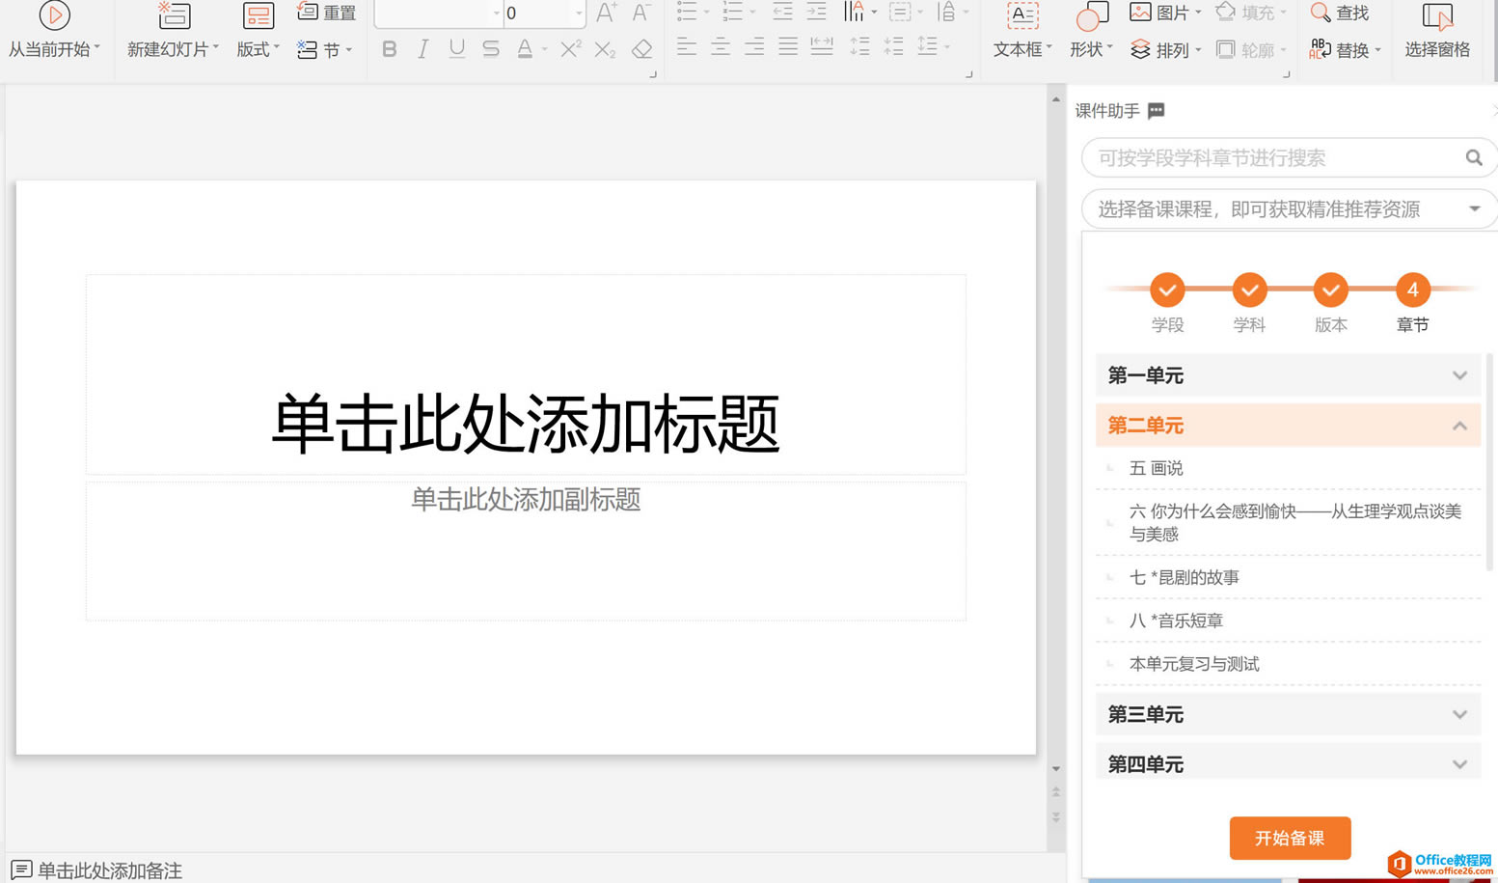
Task: Select 七 *昆剧的故事 chapter
Action: click(1184, 577)
